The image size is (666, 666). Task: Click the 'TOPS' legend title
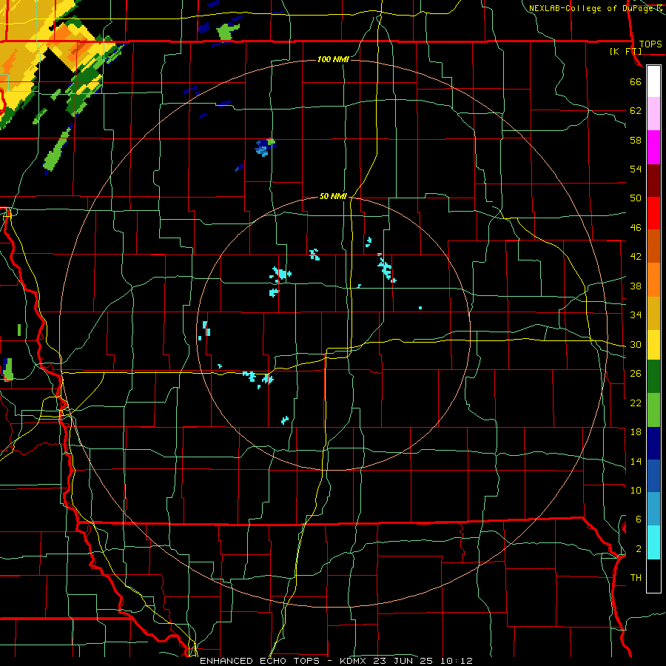point(650,44)
